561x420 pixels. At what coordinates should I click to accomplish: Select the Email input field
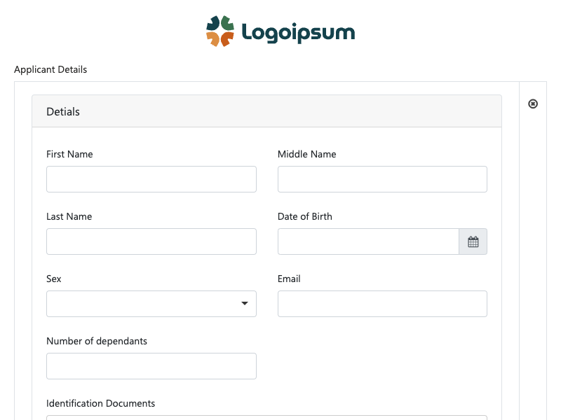(x=382, y=304)
